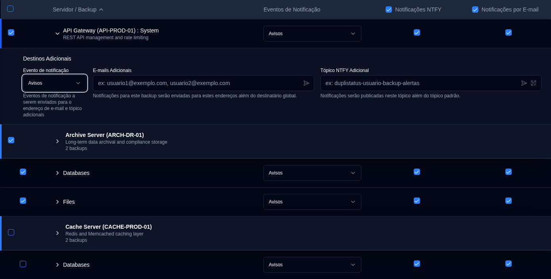The width and height of the screenshot is (551, 279).
Task: Collapse the API Gateway System row
Action: coord(58,34)
